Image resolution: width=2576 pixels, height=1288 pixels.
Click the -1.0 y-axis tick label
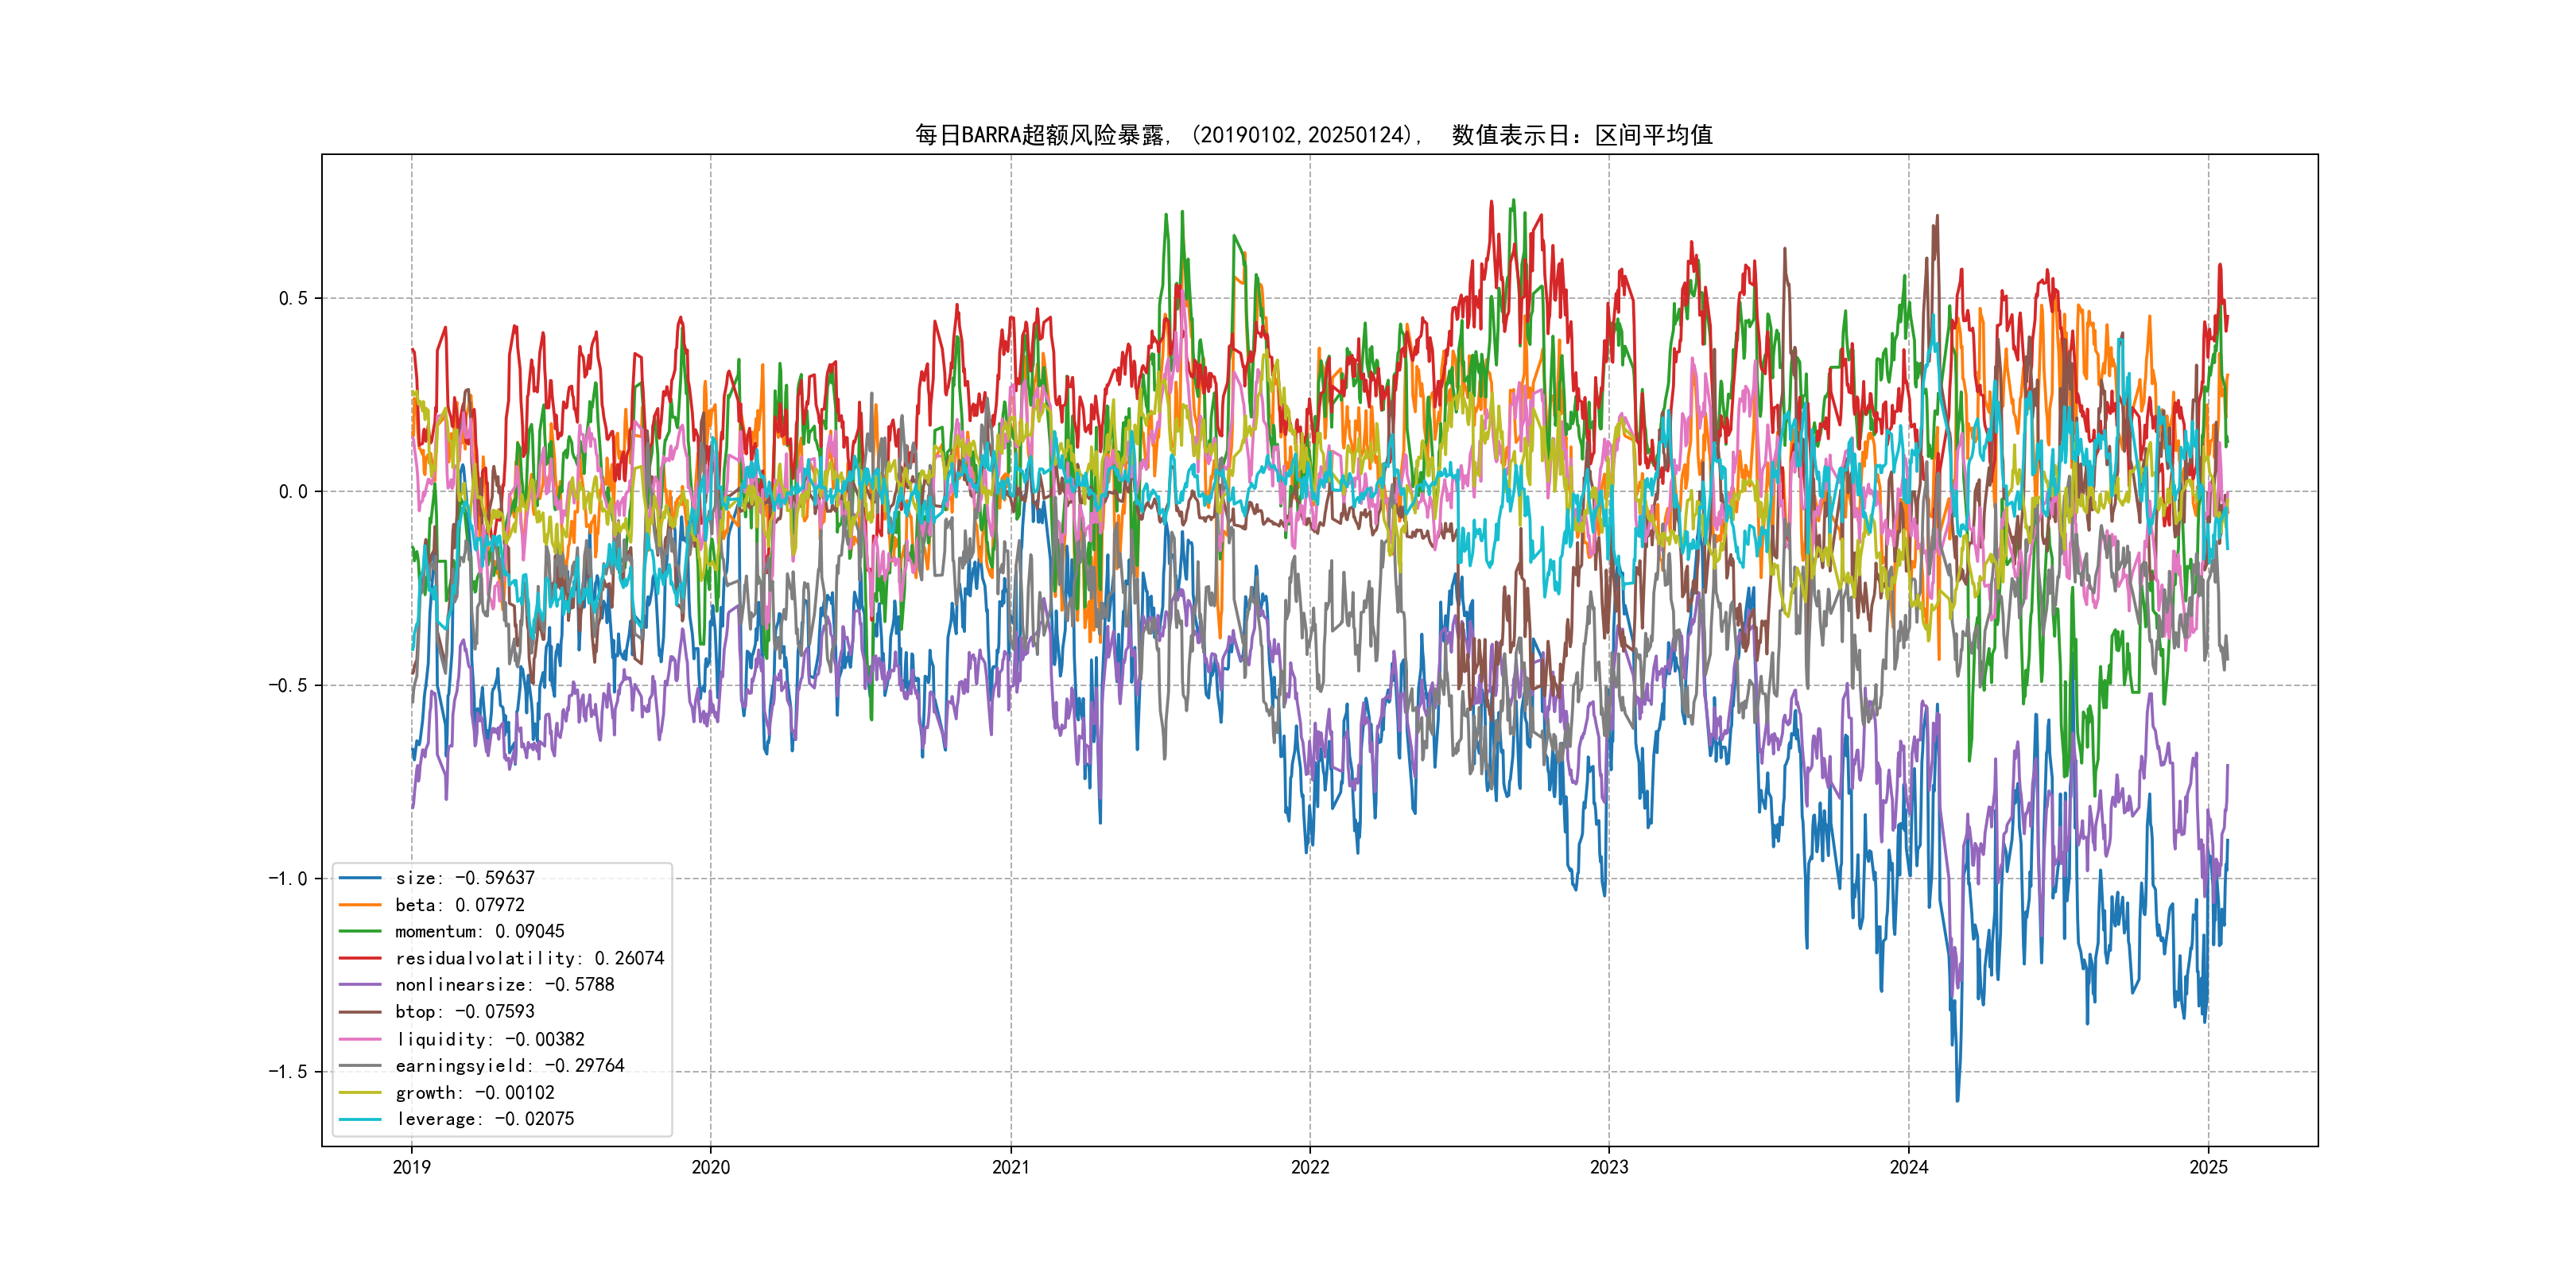(287, 879)
